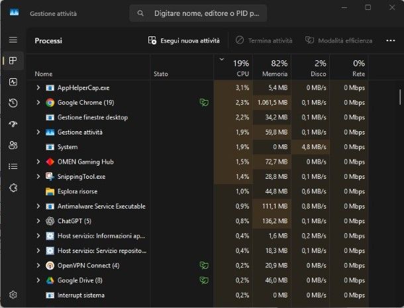404x308 pixels.
Task: Click Esegui nuova attività button
Action: pyautogui.click(x=184, y=40)
